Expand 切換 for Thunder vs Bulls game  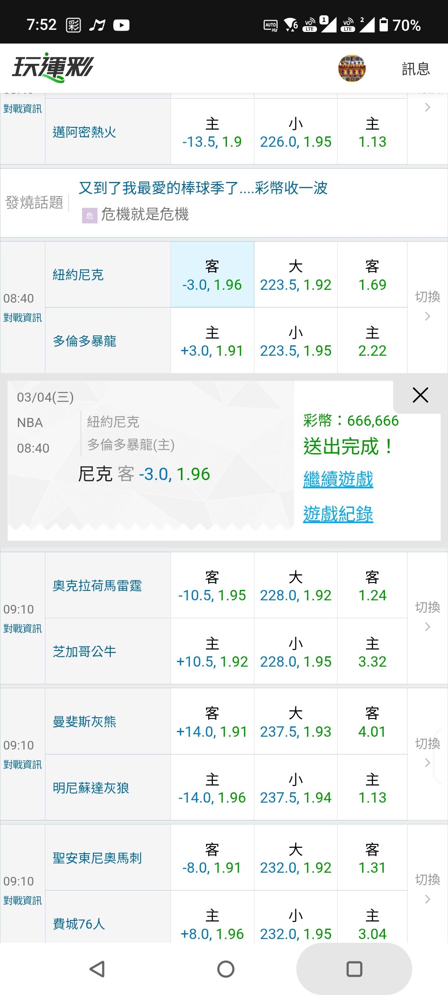click(x=428, y=616)
